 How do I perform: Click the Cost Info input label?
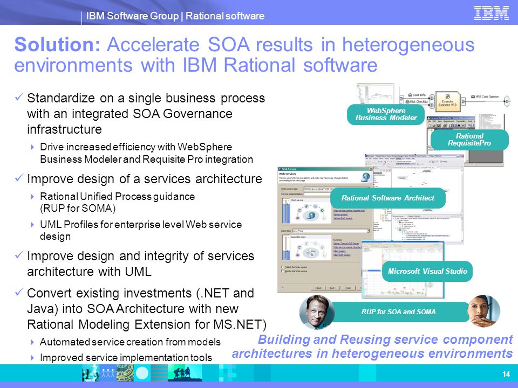[x=417, y=95]
